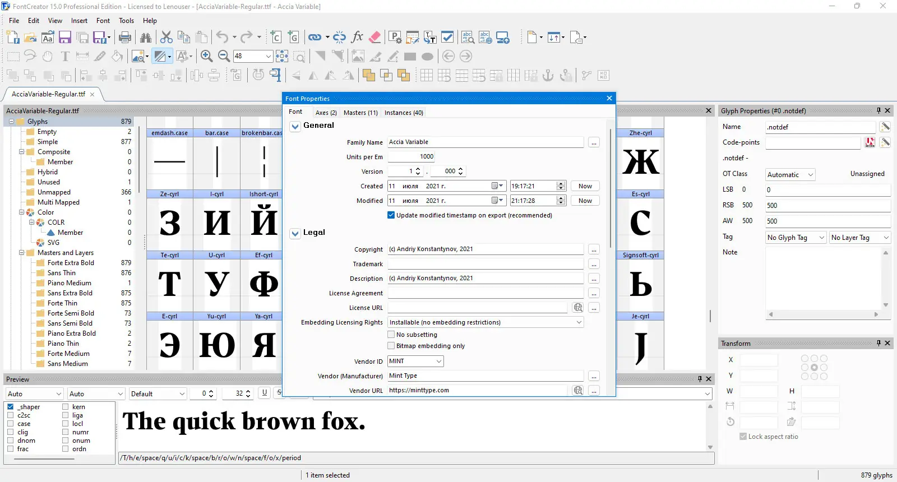This screenshot has width=897, height=482.
Task: Save the font with the purple floppy icon
Action: click(x=65, y=38)
